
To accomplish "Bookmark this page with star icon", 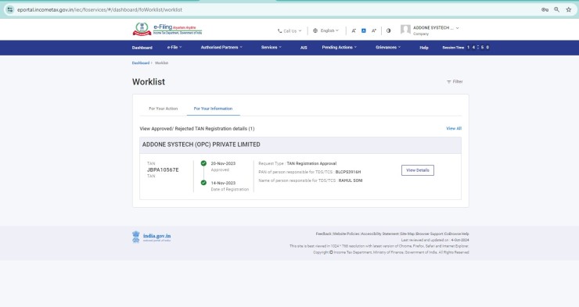I will click(569, 9).
